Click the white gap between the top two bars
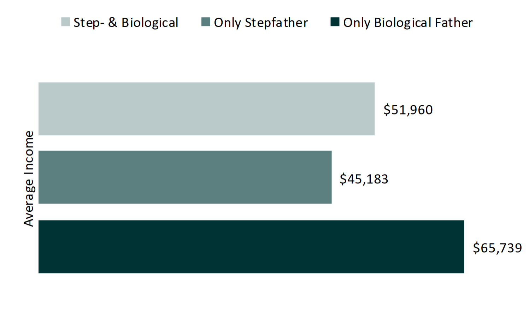Viewport: 529px width, 317px height. (206, 143)
